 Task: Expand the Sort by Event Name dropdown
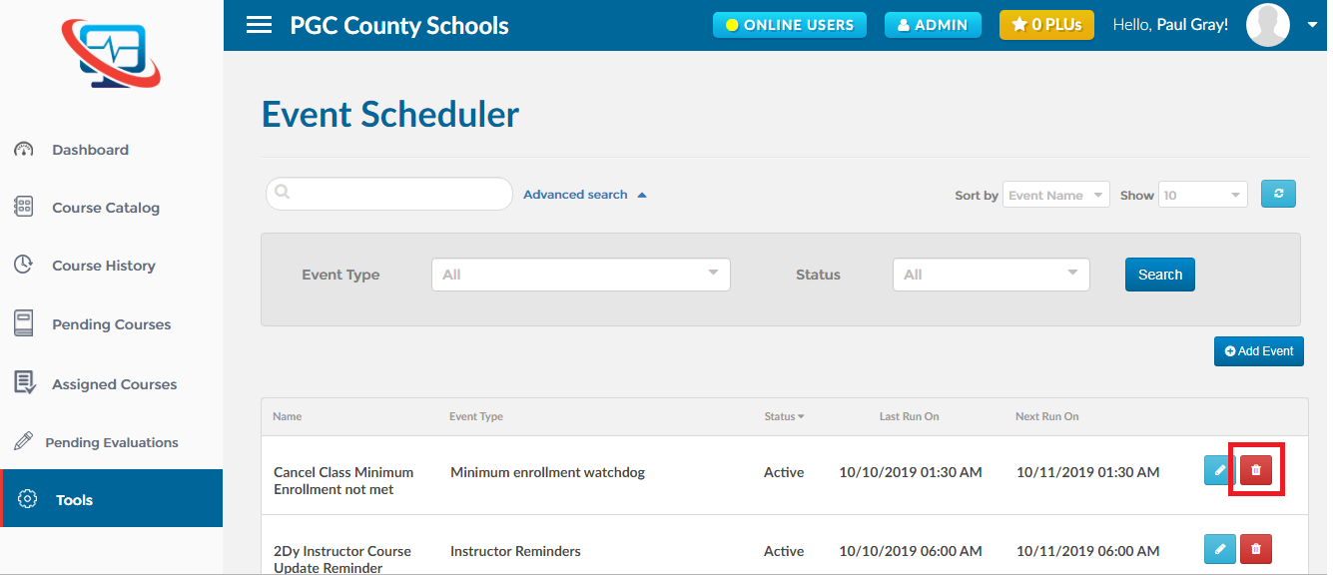1056,195
